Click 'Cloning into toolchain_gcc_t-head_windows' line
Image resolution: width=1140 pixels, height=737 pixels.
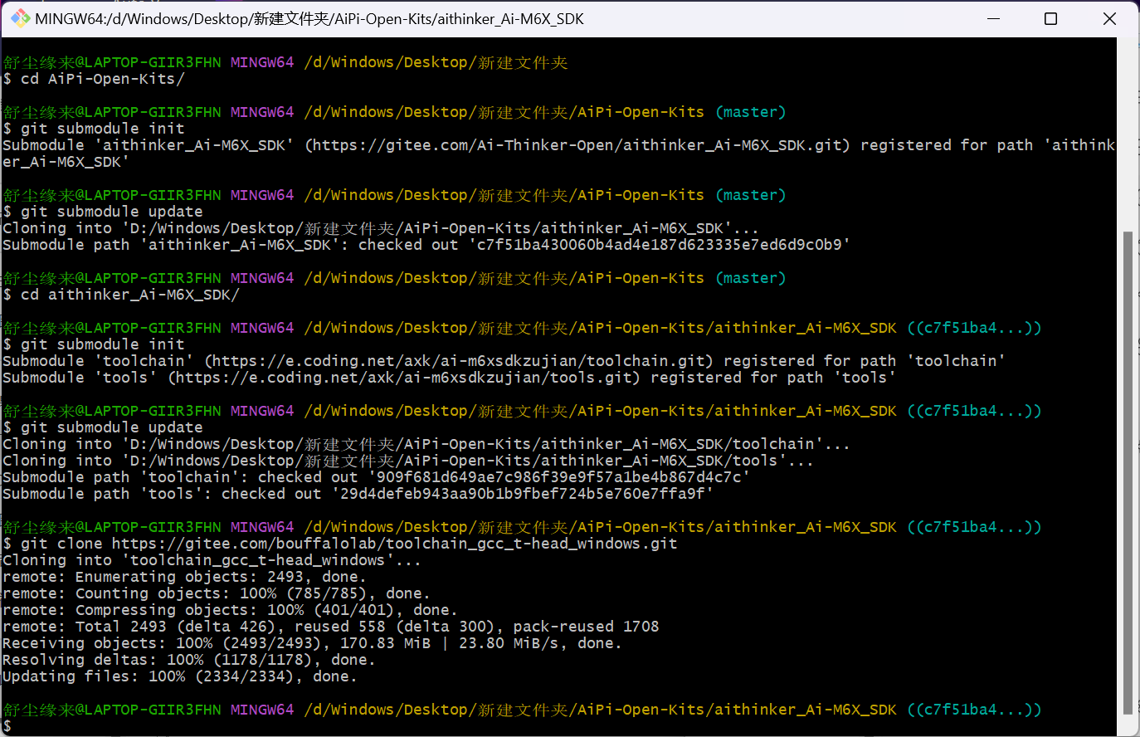coord(212,560)
